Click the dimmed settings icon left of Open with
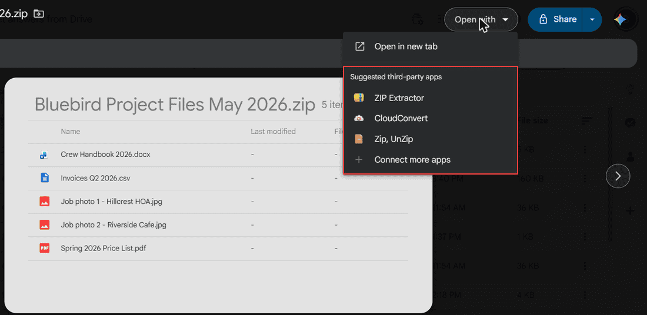Screen dimensions: 647x315 [x=417, y=19]
